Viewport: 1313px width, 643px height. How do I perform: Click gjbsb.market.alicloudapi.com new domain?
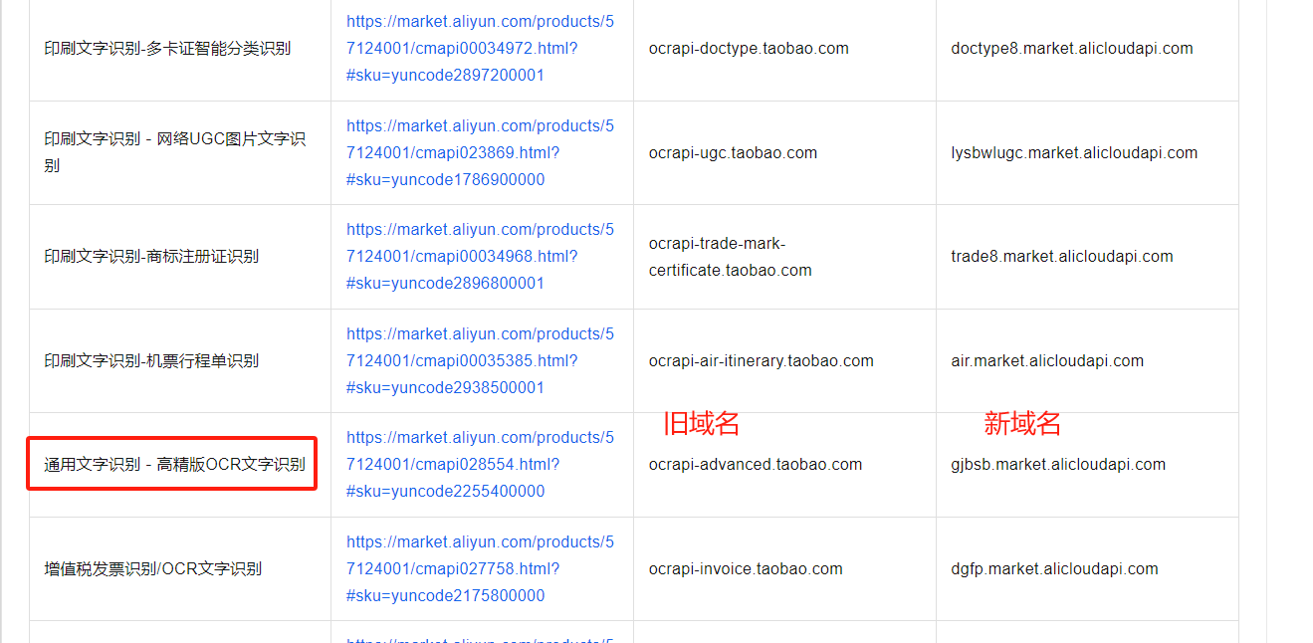[x=1058, y=464]
